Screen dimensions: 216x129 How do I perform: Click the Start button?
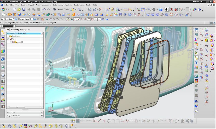click(x=7, y=10)
